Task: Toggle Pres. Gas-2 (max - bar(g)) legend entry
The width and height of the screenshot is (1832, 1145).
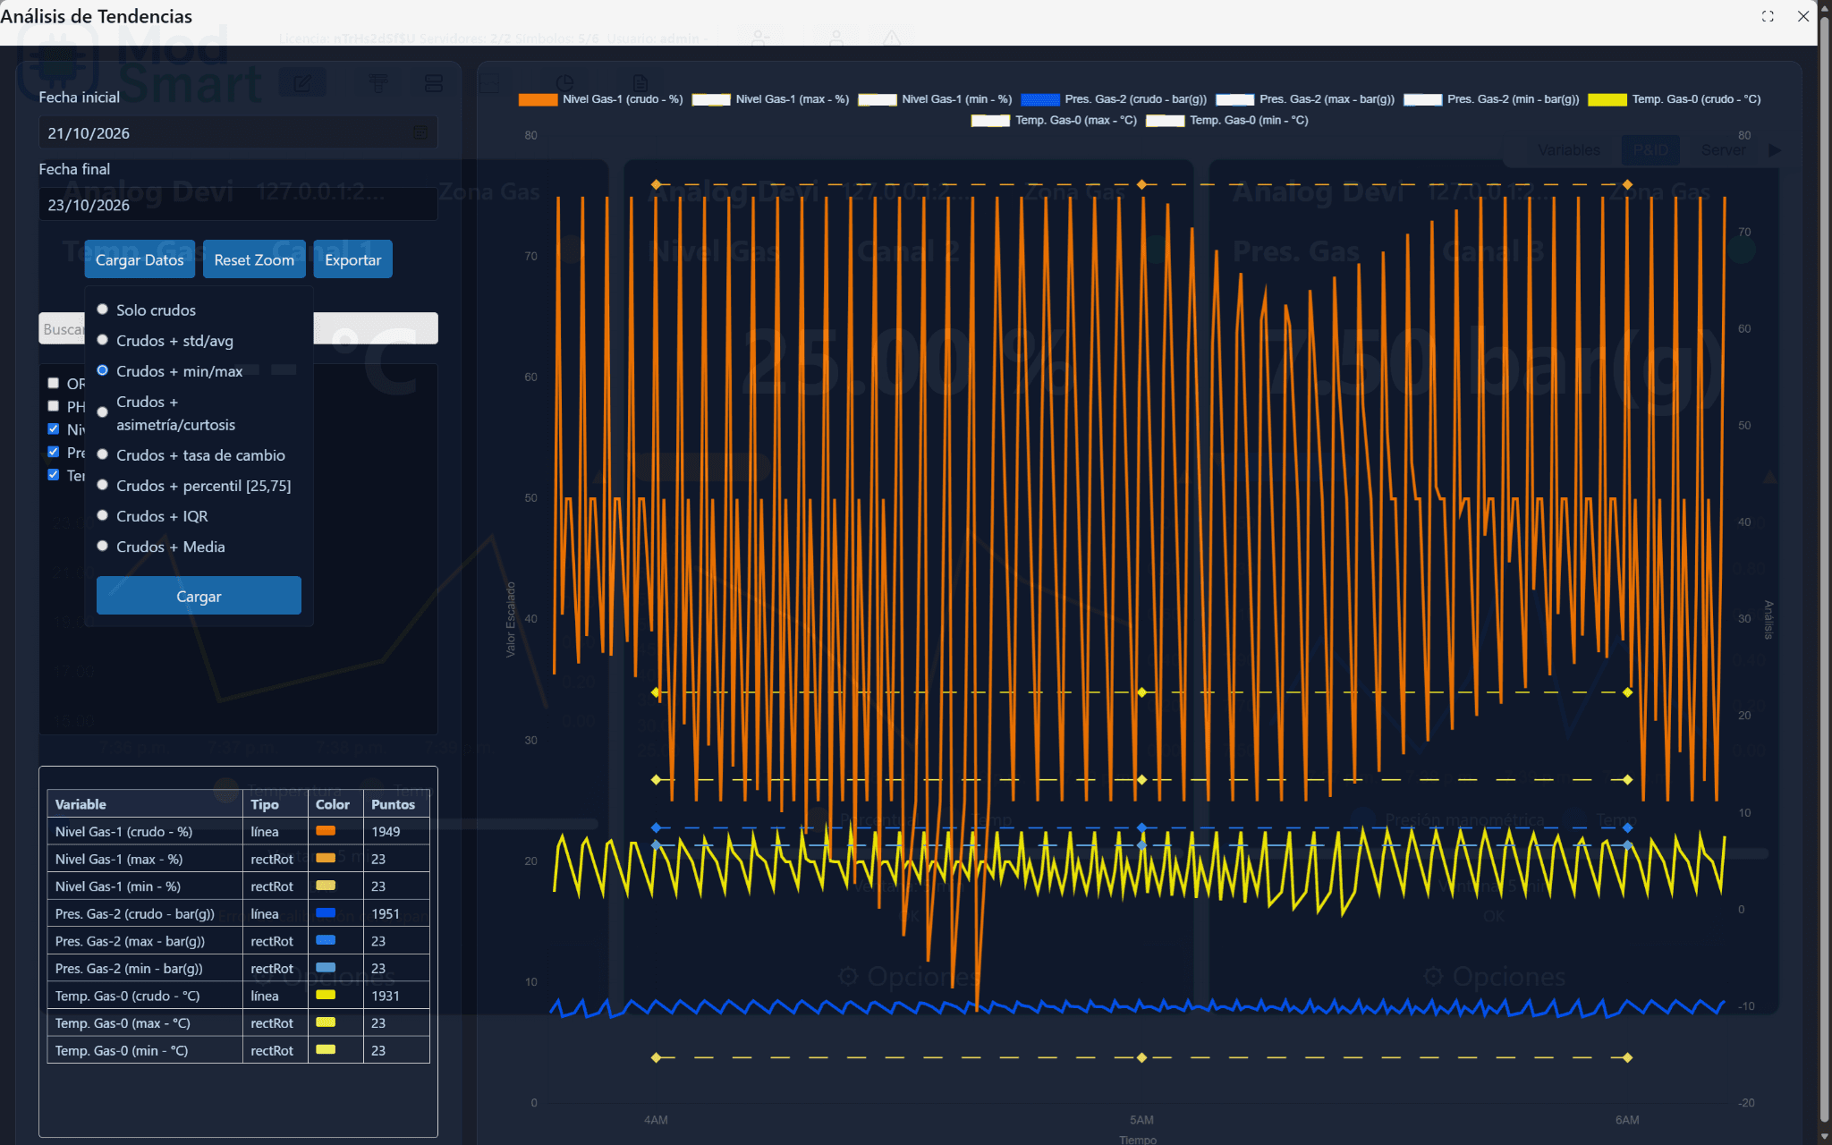Action: point(1305,99)
